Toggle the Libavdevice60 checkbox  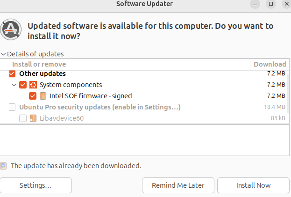tap(23, 118)
